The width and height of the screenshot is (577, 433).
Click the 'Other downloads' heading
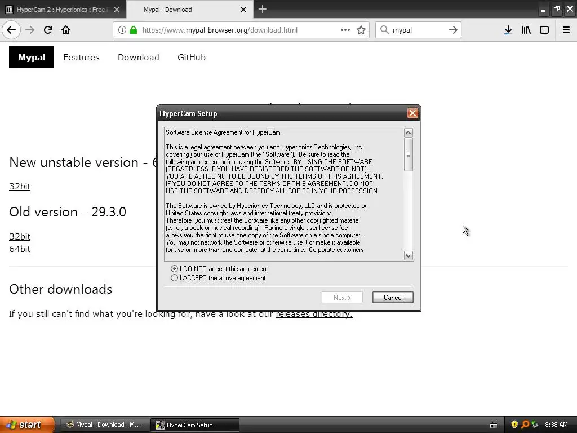click(x=60, y=289)
